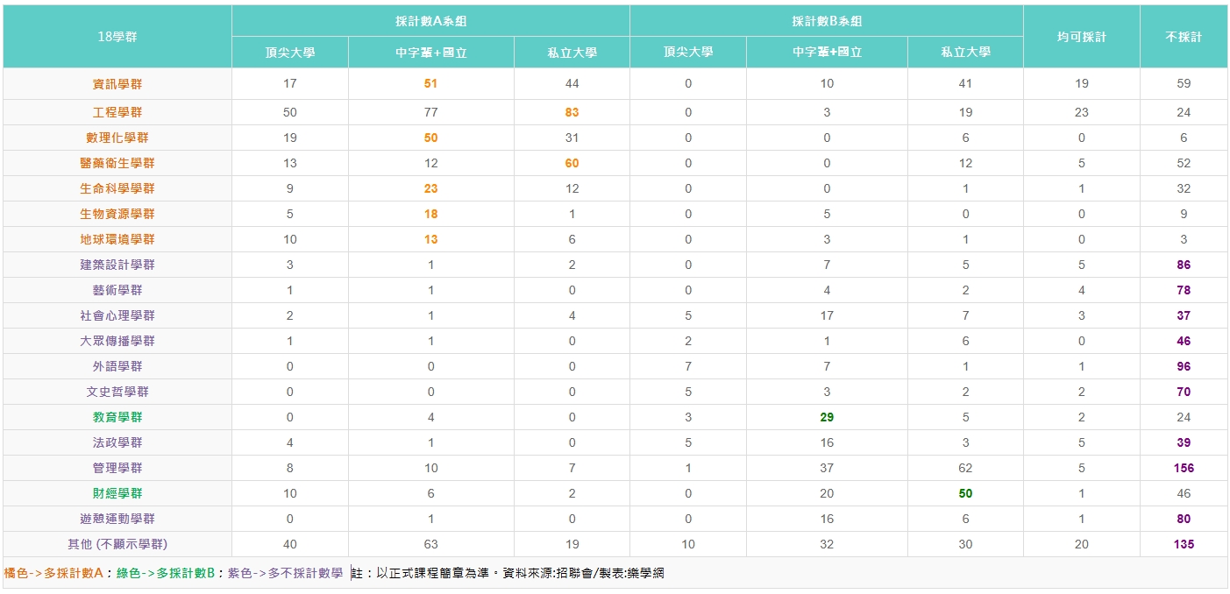Open the 外語學群 link
Image resolution: width=1230 pixels, height=594 pixels.
(117, 366)
